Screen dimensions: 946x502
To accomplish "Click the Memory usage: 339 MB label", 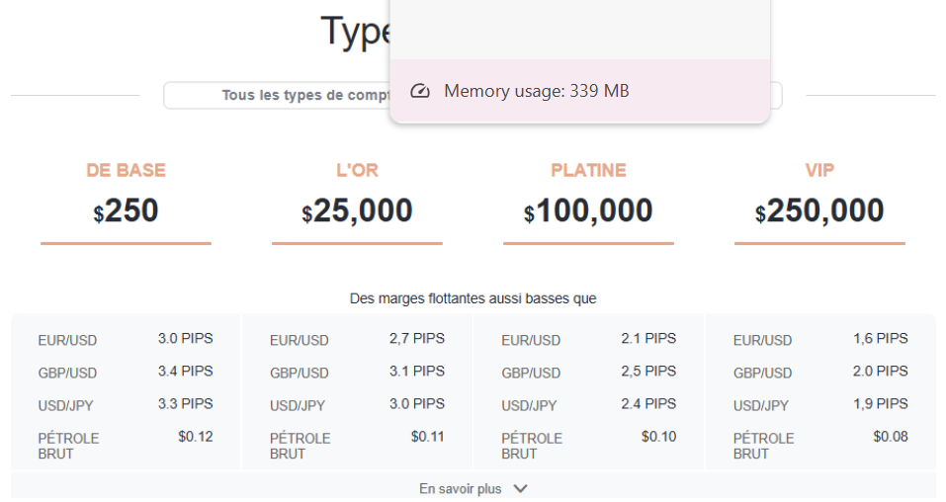I will [536, 92].
